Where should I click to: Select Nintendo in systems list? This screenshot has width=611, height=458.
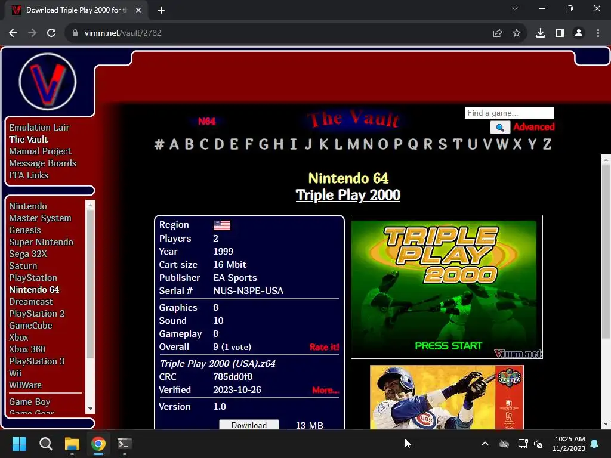[28, 206]
